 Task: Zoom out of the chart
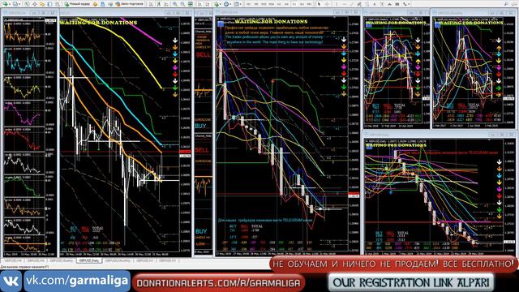point(182,4)
